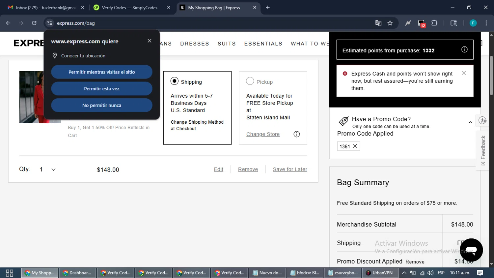This screenshot has height=278, width=494.
Task: Open site information icon in address bar
Action: [50, 23]
